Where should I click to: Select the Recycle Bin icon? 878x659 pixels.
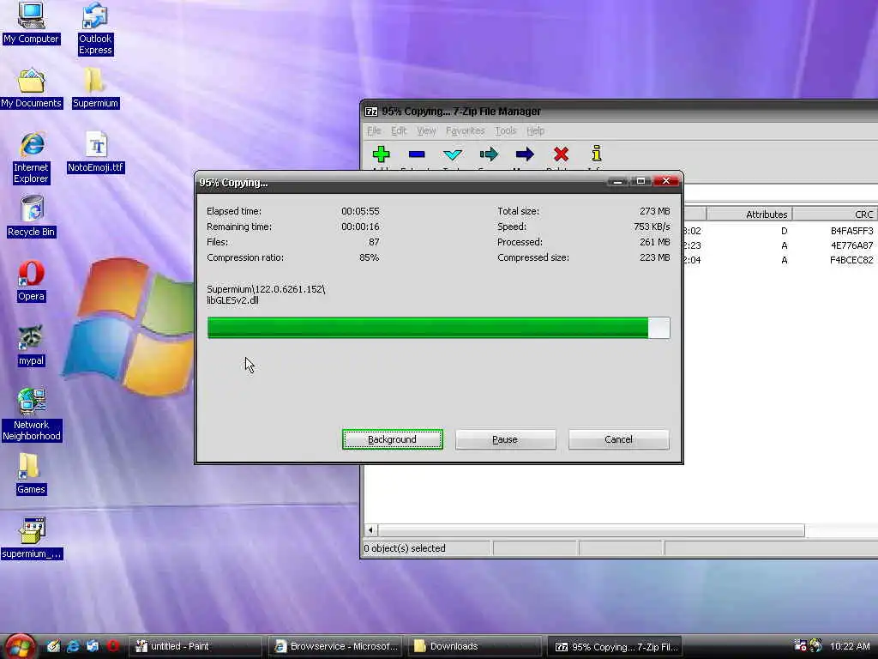coord(31,216)
